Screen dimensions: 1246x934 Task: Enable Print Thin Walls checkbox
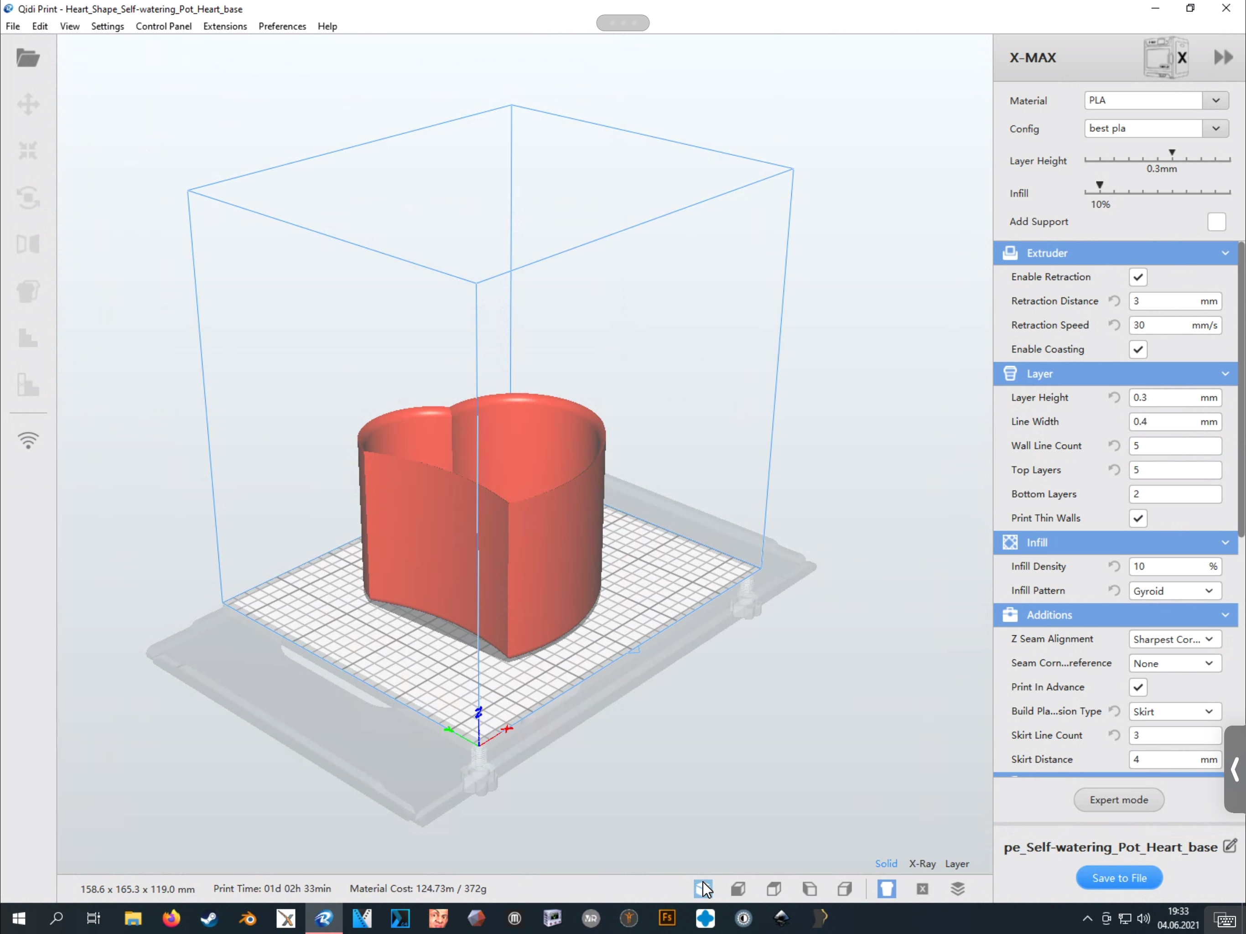(x=1137, y=518)
